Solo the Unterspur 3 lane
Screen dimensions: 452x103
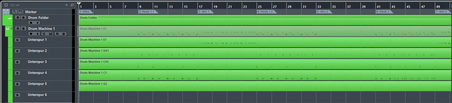pos(17,62)
